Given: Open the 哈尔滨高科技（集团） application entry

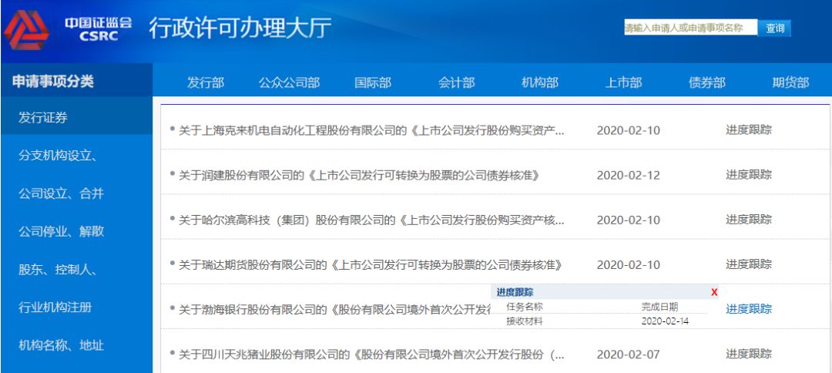Looking at the screenshot, I should pos(371,220).
